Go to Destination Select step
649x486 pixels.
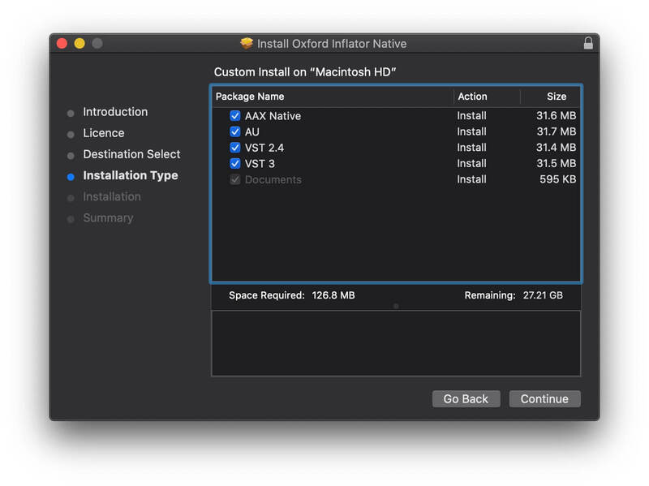click(x=131, y=154)
